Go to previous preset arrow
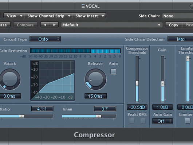193x145 pixels. [x=45, y=25]
